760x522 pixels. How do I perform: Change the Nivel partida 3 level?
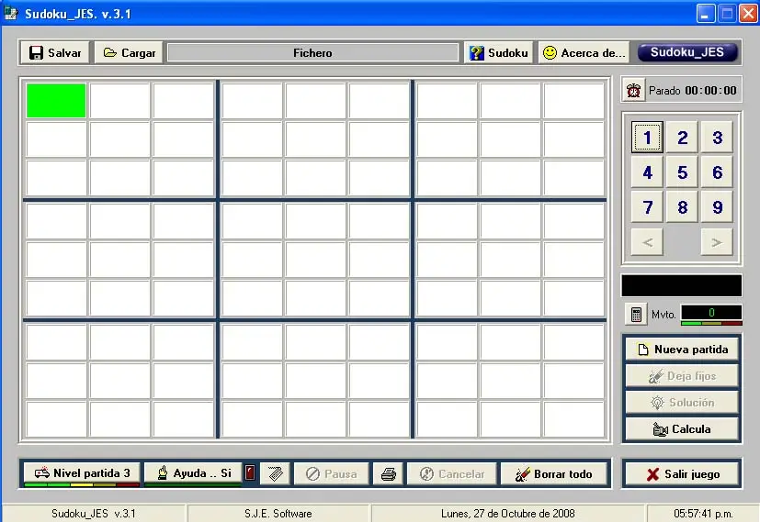point(82,473)
